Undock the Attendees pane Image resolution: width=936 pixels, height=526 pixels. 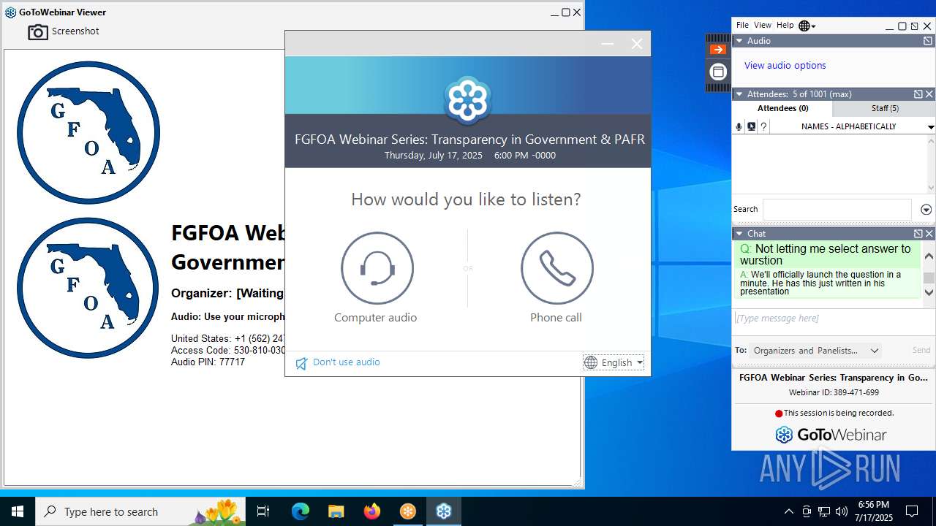(918, 94)
